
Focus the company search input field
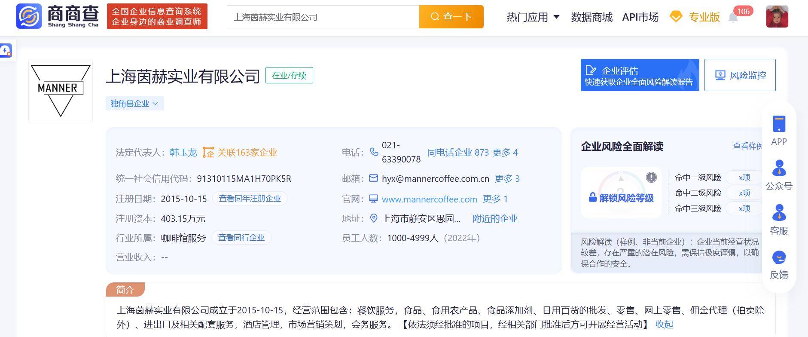click(323, 17)
